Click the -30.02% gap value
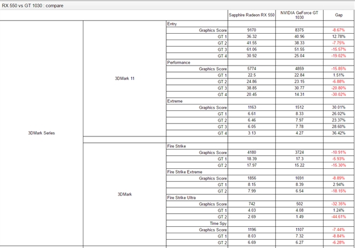The image size is (355, 248). [338, 94]
